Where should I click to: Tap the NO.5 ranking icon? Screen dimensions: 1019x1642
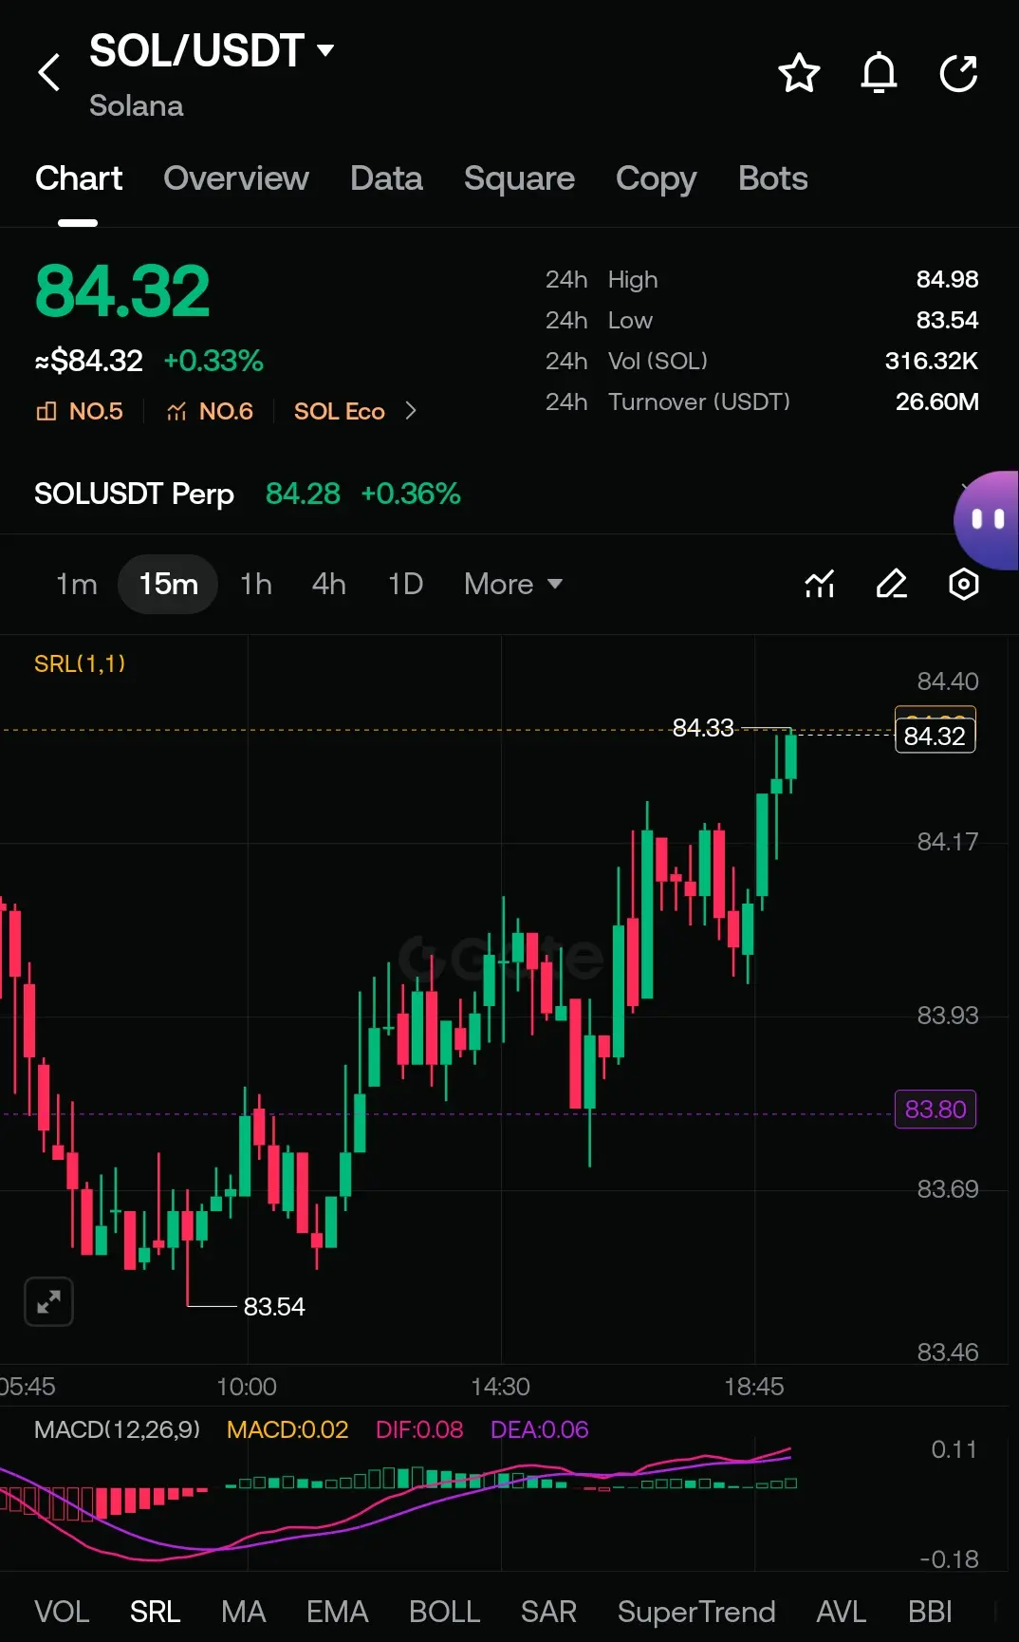(x=46, y=411)
